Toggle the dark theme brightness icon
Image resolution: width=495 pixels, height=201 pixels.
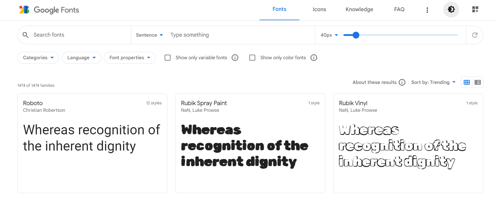click(451, 10)
